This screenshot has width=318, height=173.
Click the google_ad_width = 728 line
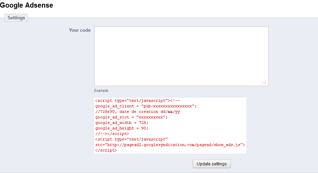[x=122, y=123]
